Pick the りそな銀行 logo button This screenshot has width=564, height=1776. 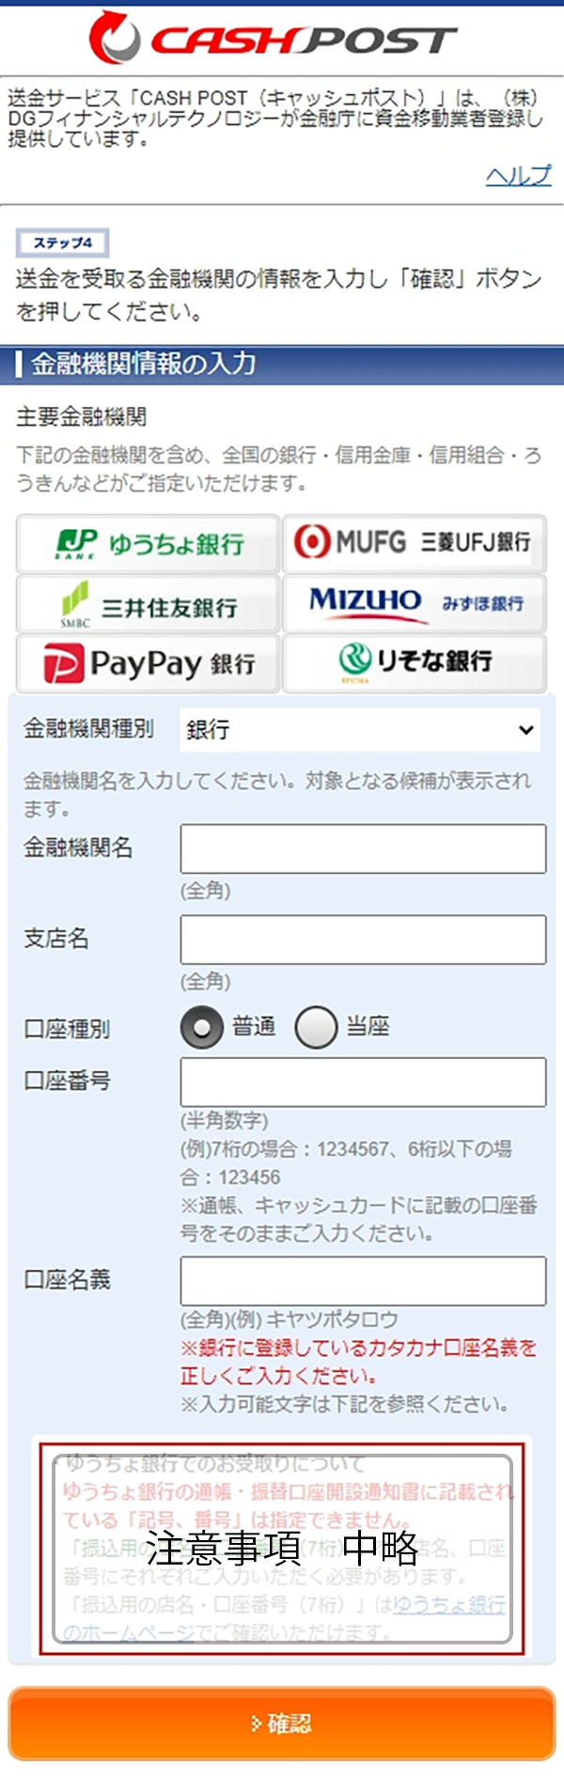pos(415,662)
